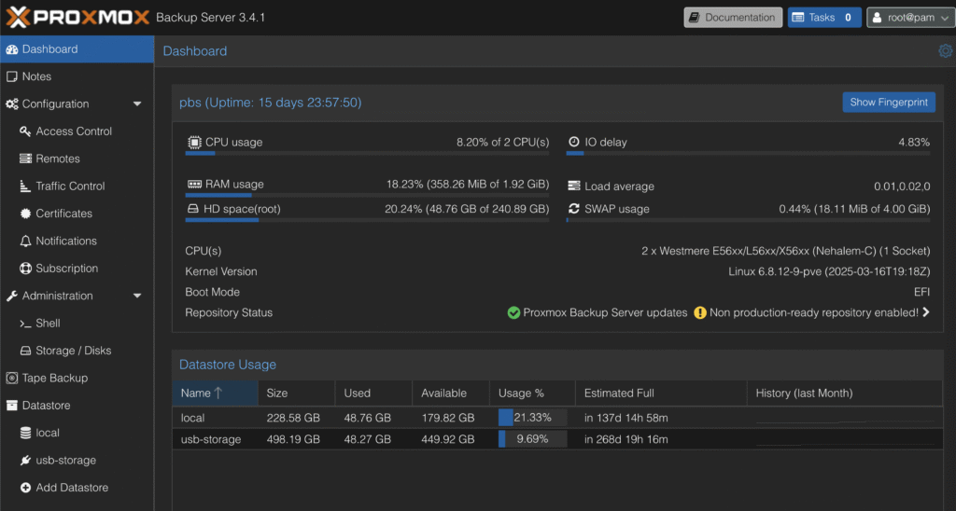The width and height of the screenshot is (956, 511).
Task: Click the Proxmox logo
Action: [x=77, y=17]
